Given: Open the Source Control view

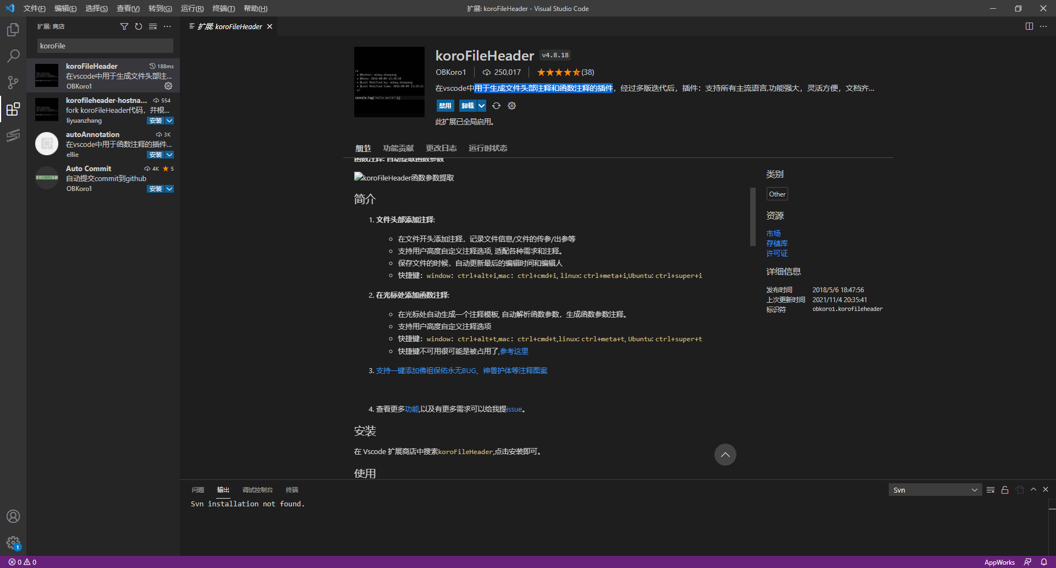Looking at the screenshot, I should (x=13, y=83).
